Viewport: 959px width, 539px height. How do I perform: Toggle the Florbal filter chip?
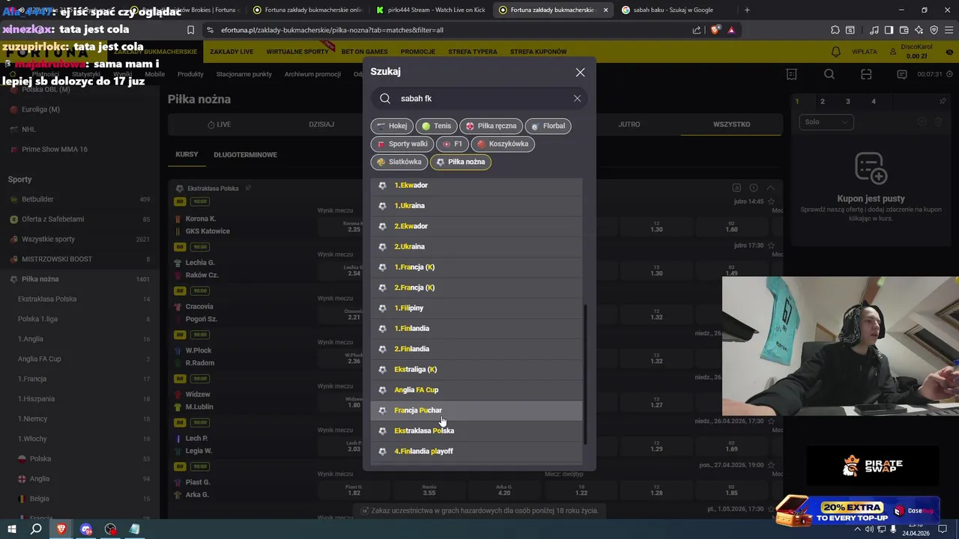[548, 126]
